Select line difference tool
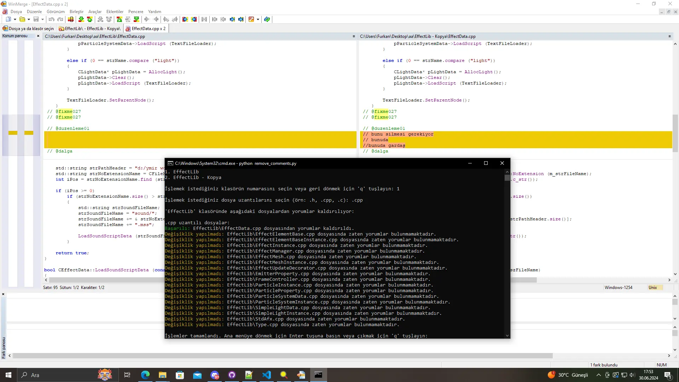 pyautogui.click(x=71, y=19)
